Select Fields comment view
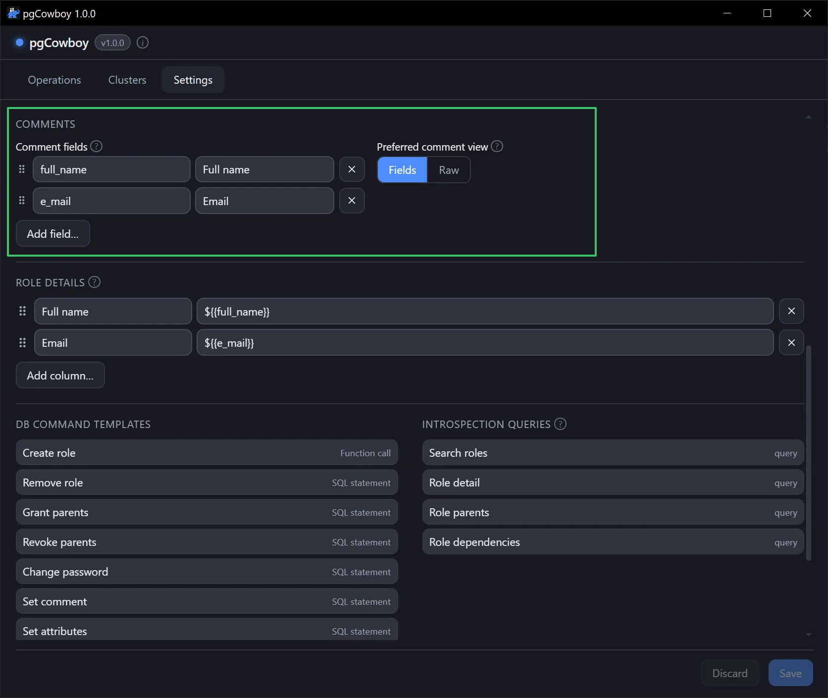Image resolution: width=828 pixels, height=698 pixels. (402, 170)
